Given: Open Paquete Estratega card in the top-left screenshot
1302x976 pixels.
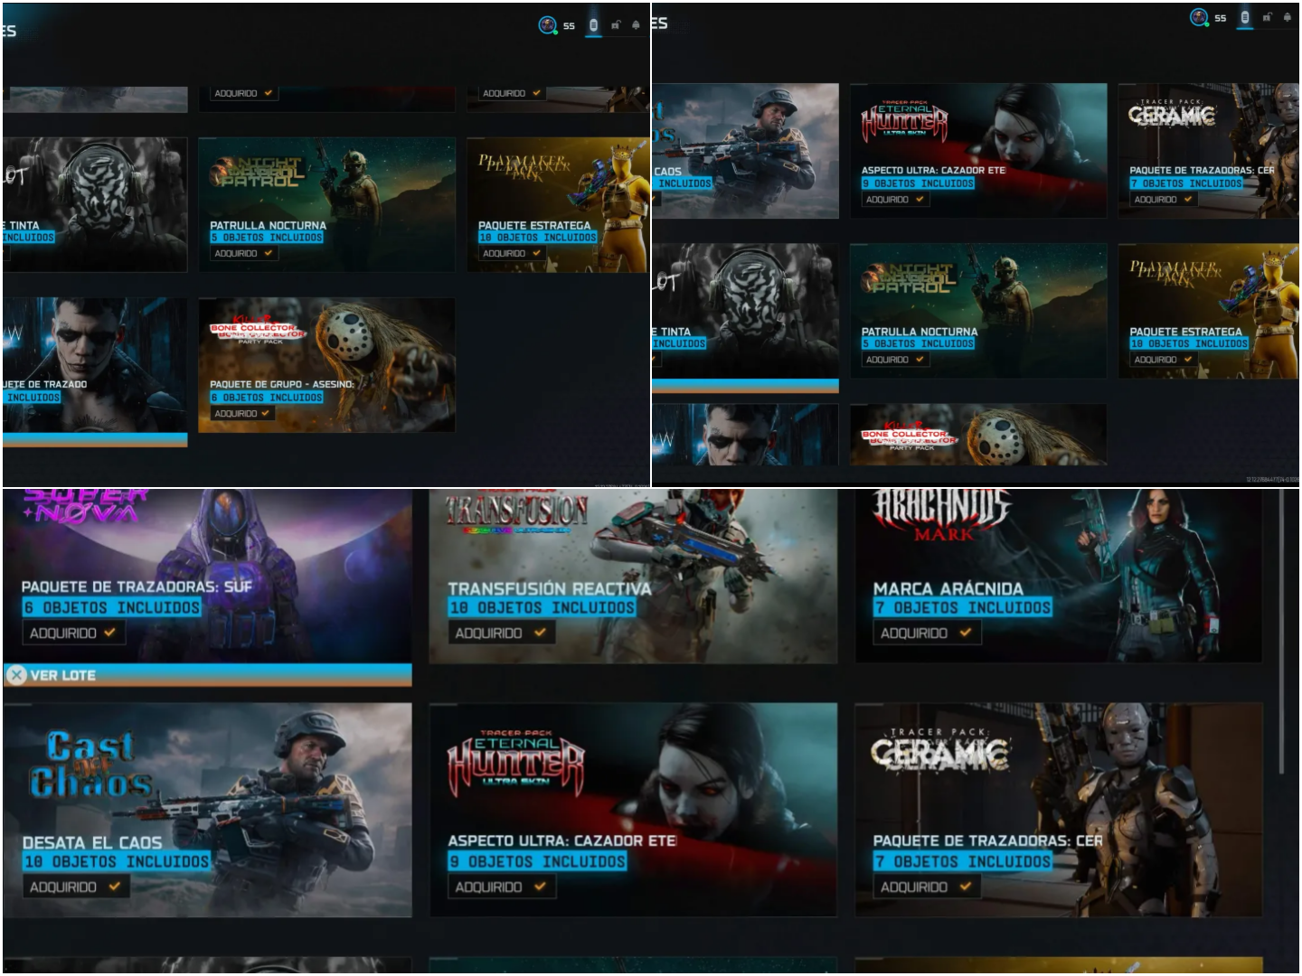Looking at the screenshot, I should tap(557, 204).
